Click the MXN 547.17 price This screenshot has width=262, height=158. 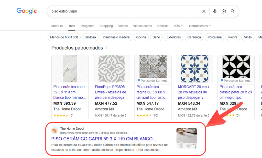click(x=148, y=103)
